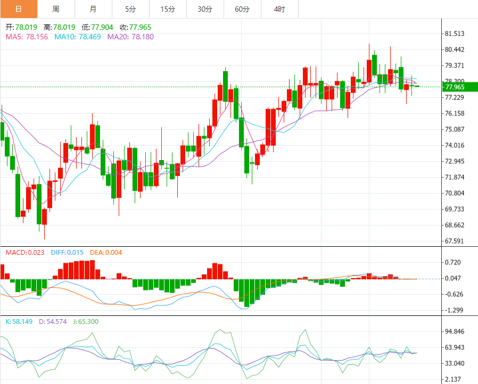Open the 5分 timeframe tab
The height and width of the screenshot is (384, 478).
(130, 9)
